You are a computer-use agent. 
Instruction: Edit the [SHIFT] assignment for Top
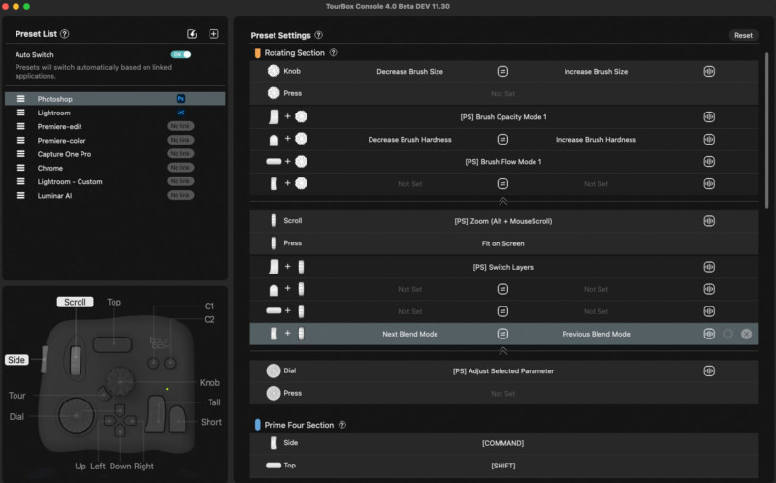pos(502,466)
